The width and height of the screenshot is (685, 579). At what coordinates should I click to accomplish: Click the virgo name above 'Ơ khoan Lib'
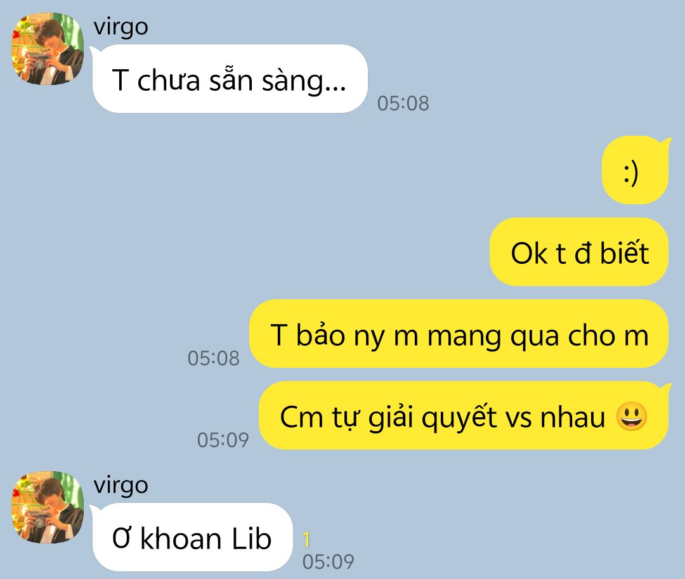(121, 486)
